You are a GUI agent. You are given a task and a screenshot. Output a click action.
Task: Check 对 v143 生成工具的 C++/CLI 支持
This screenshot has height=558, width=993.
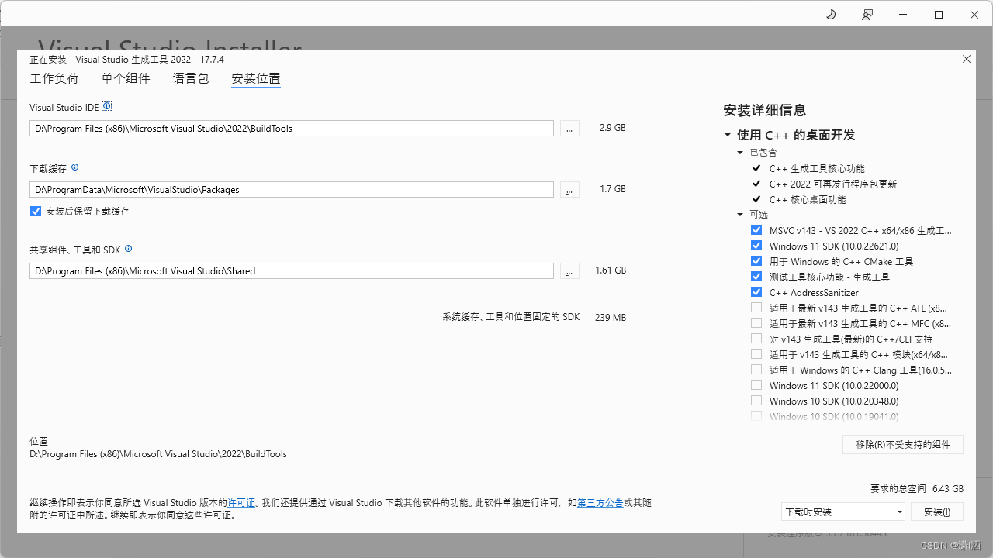pos(756,339)
